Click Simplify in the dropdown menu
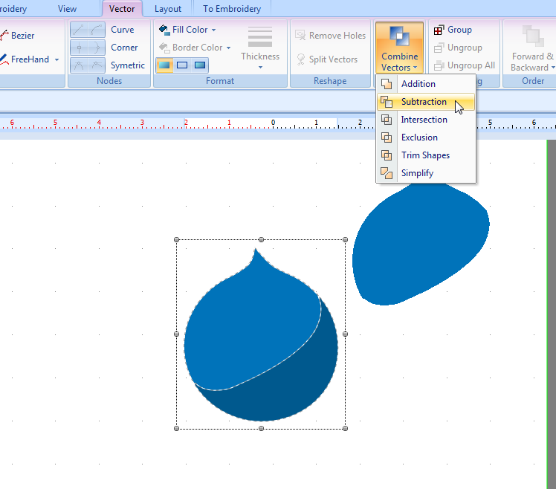This screenshot has height=489, width=556. click(x=417, y=173)
